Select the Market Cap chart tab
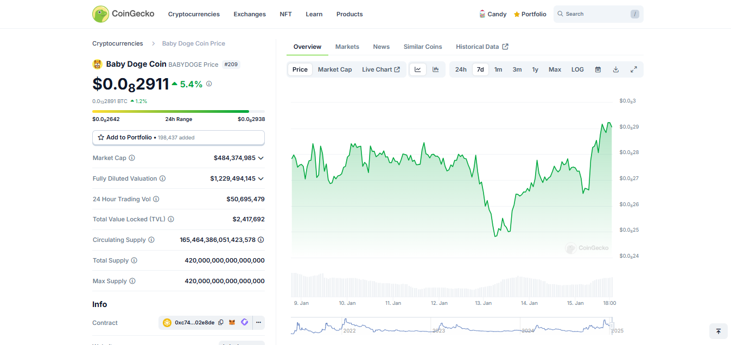The height and width of the screenshot is (345, 731). click(335, 69)
